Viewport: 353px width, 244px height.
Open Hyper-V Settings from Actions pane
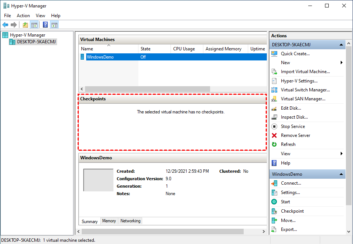click(x=299, y=81)
